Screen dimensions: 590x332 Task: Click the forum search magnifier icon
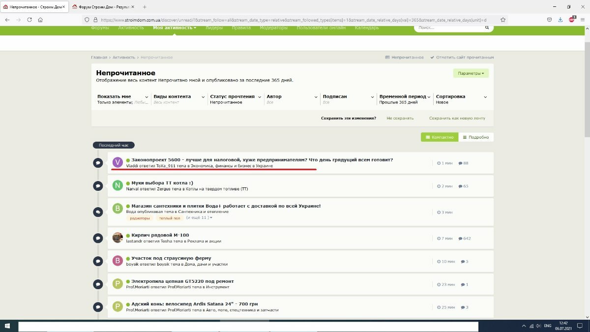click(487, 28)
